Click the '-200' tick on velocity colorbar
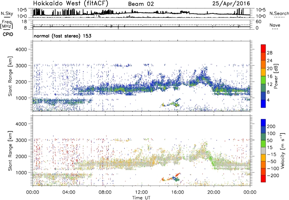This screenshot has height=200, width=289. [x=273, y=175]
